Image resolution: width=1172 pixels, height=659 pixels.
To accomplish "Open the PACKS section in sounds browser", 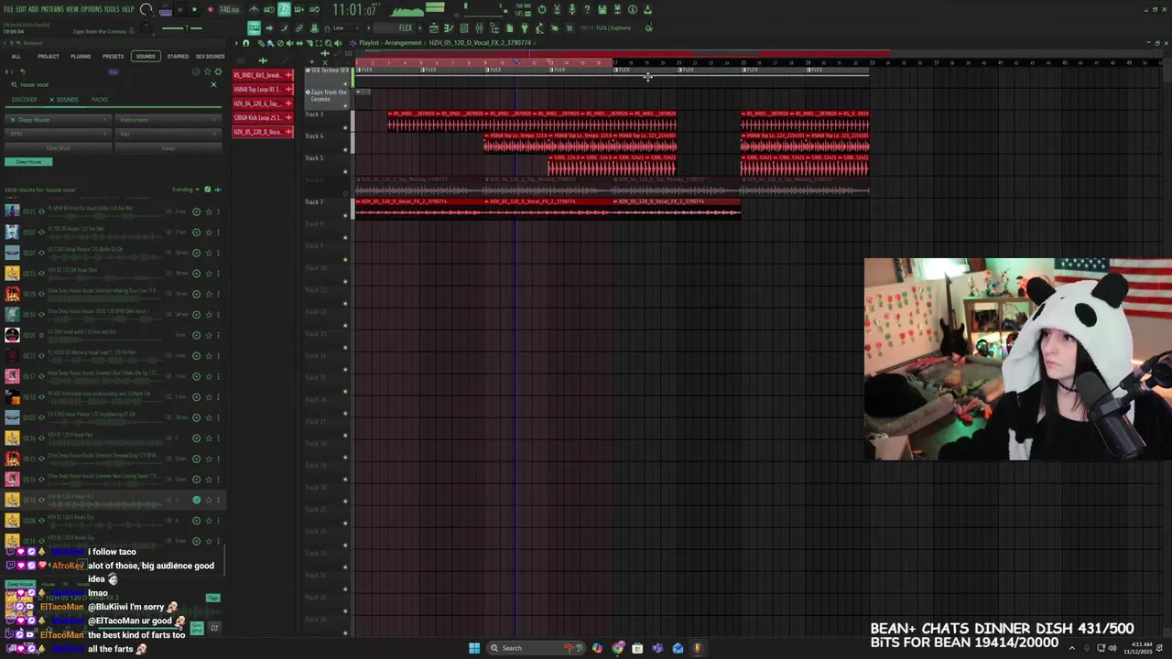I will (100, 99).
